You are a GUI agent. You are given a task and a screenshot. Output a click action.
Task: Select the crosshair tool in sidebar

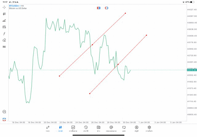click(4, 7)
